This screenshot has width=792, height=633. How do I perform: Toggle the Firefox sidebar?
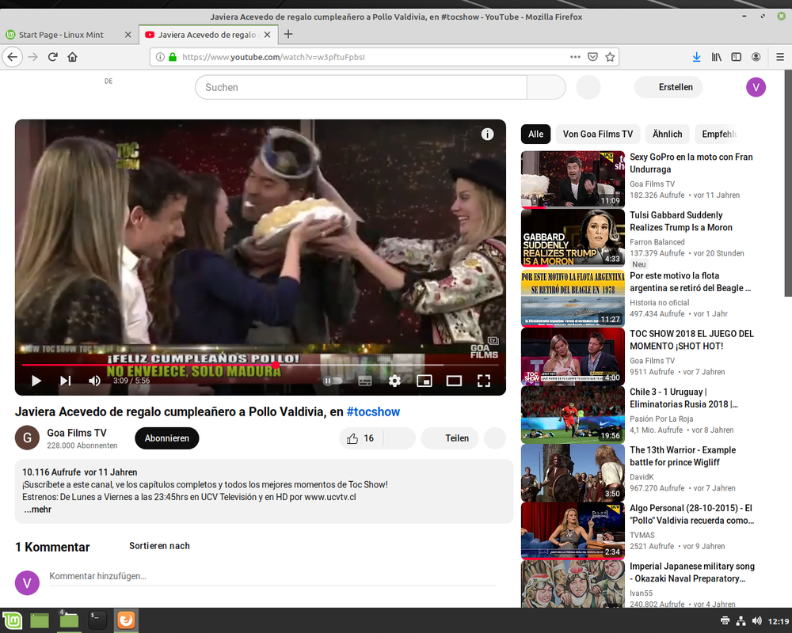click(x=736, y=57)
